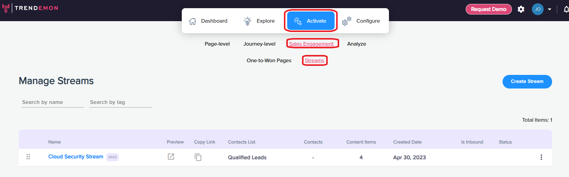Click the Create Stream button
The height and width of the screenshot is (177, 569).
527,82
